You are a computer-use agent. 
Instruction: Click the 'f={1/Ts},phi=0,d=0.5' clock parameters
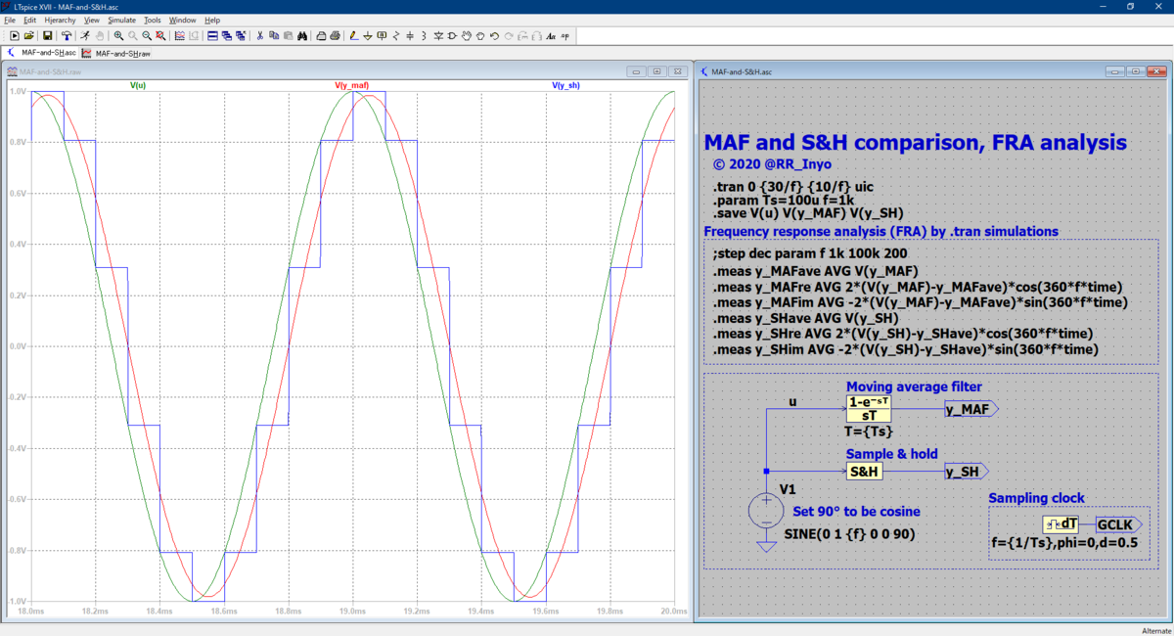point(1066,541)
